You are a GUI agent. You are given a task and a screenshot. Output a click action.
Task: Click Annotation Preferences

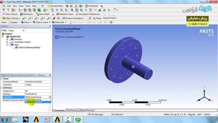(88, 14)
